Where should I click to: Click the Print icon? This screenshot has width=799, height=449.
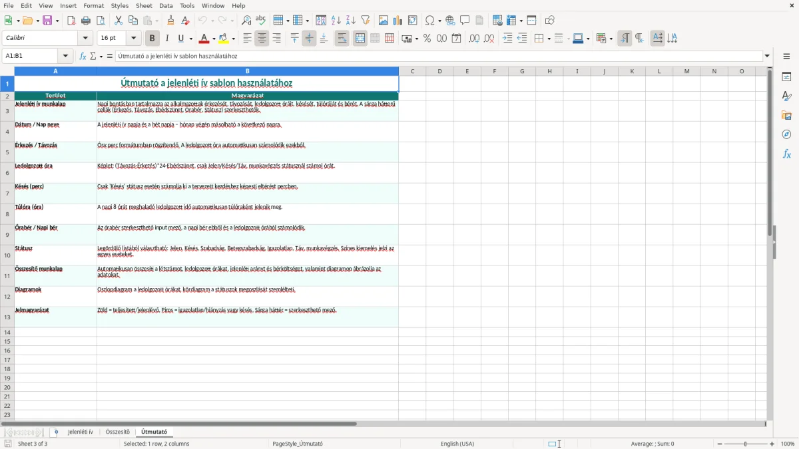coord(86,21)
